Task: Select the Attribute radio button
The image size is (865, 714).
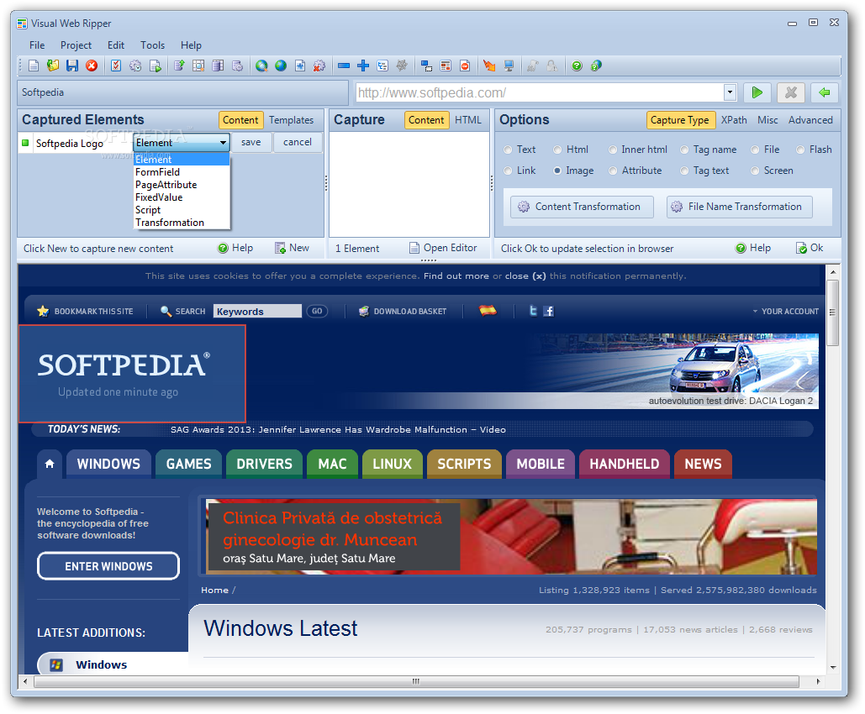Action: (612, 171)
